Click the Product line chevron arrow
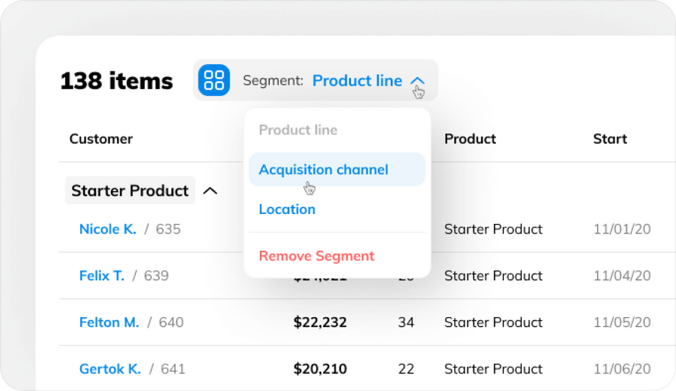Viewport: 676px width, 391px height. (417, 80)
